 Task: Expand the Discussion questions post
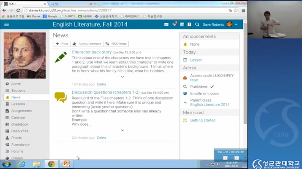[x=122, y=130]
